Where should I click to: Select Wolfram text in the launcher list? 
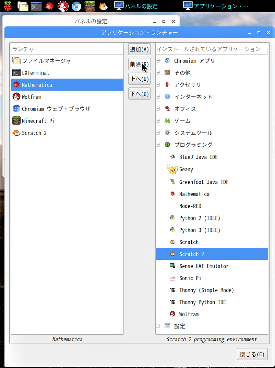pyautogui.click(x=32, y=97)
